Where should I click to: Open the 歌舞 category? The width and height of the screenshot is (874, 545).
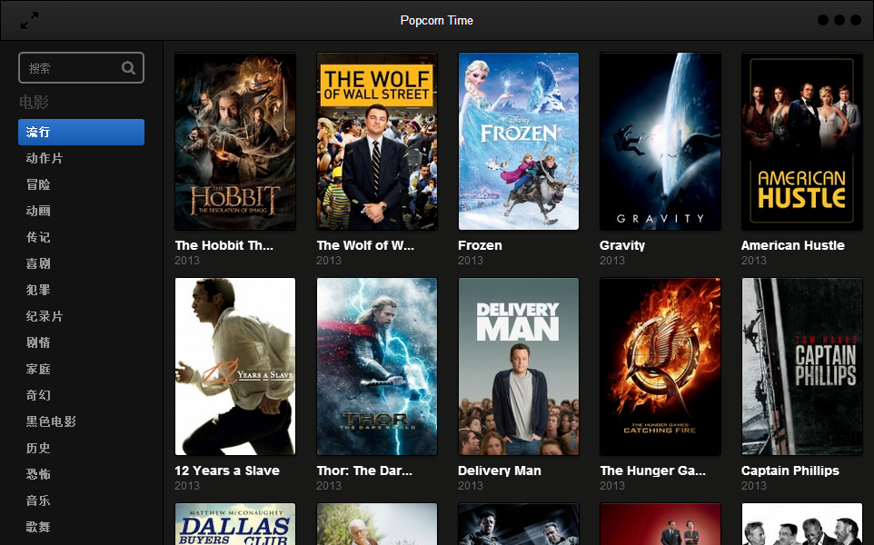pos(38,527)
